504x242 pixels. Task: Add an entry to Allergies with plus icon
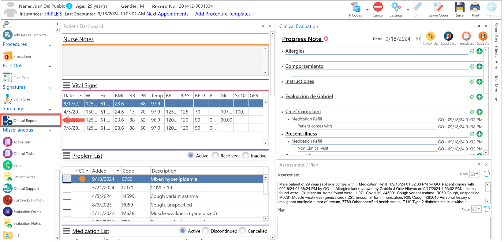click(480, 51)
